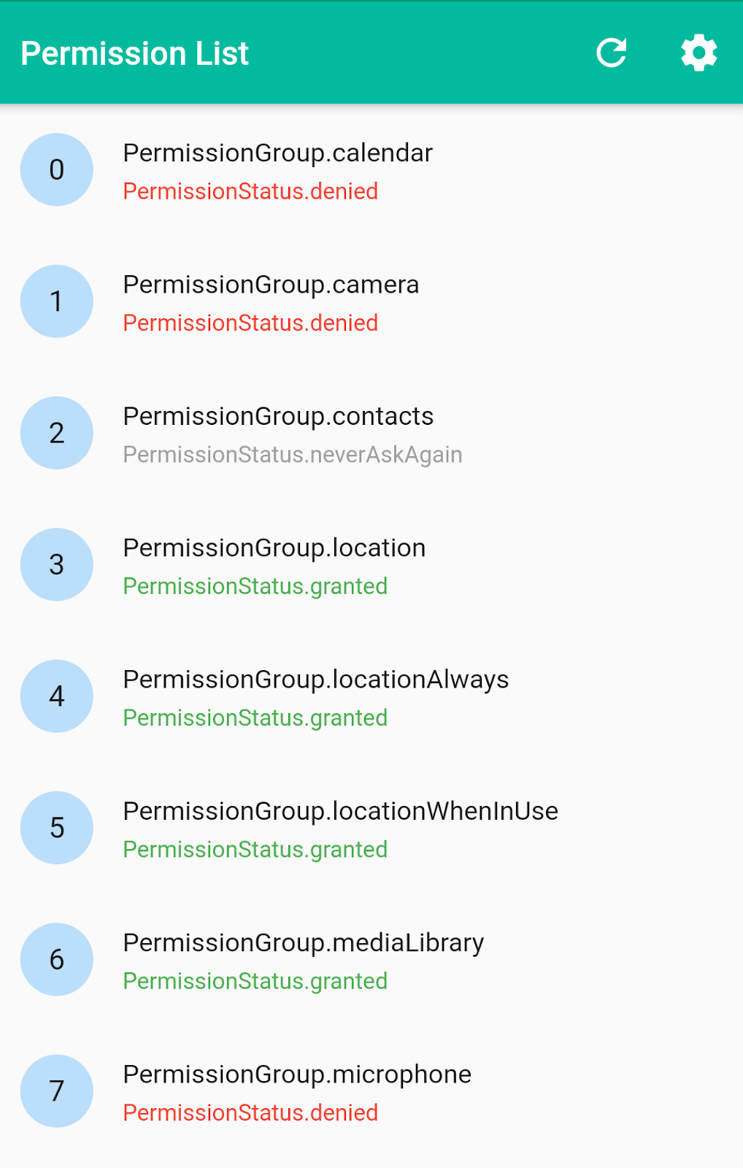Tap the circle avatar numbered 1

[57, 301]
